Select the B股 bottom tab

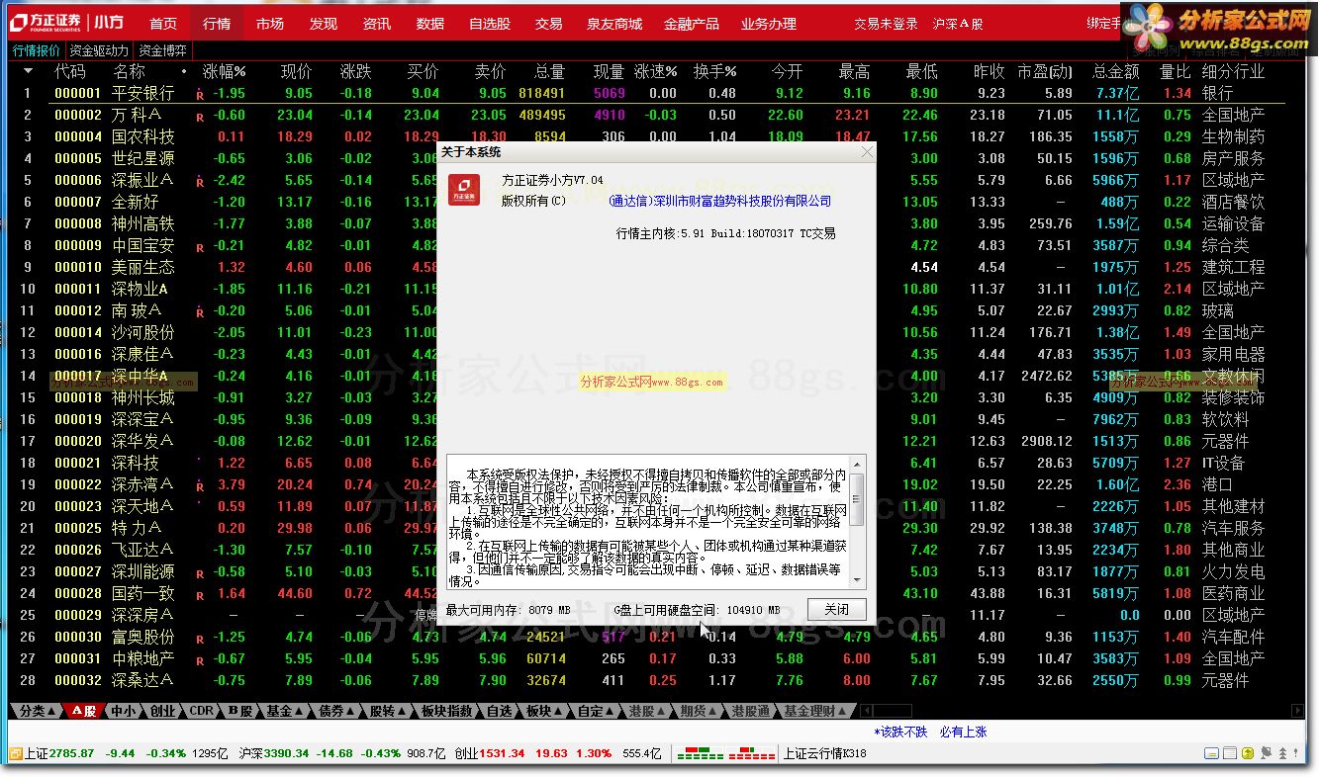point(239,711)
